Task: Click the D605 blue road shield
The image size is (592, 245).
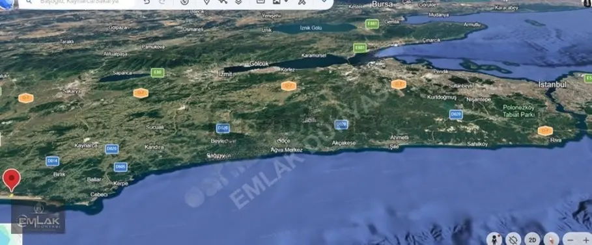Action: click(x=120, y=167)
